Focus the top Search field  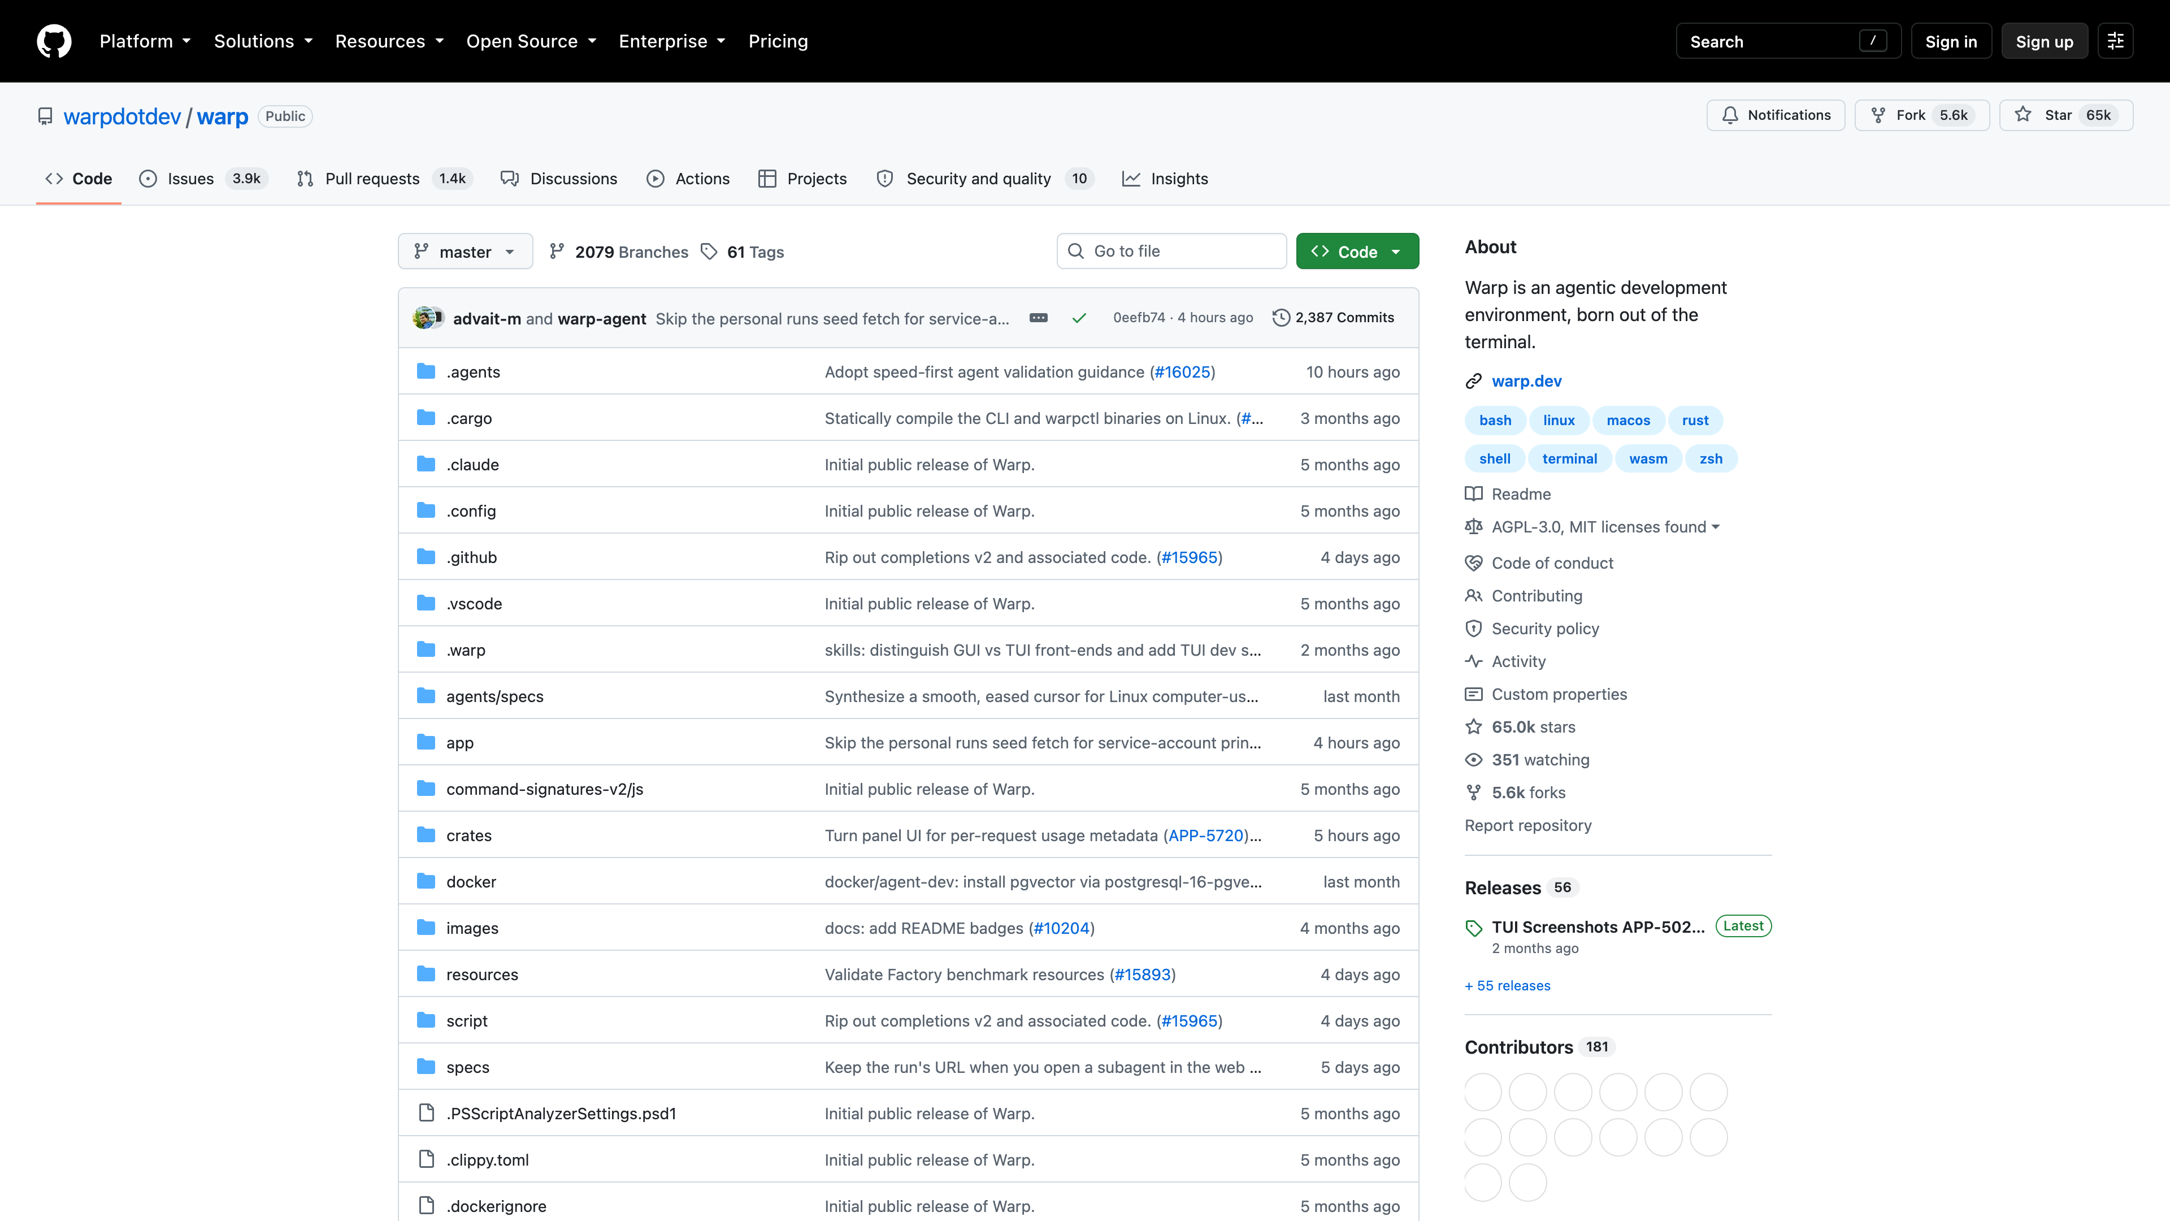[x=1789, y=41]
